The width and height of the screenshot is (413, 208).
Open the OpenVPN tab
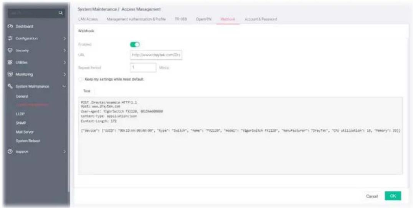coord(203,19)
